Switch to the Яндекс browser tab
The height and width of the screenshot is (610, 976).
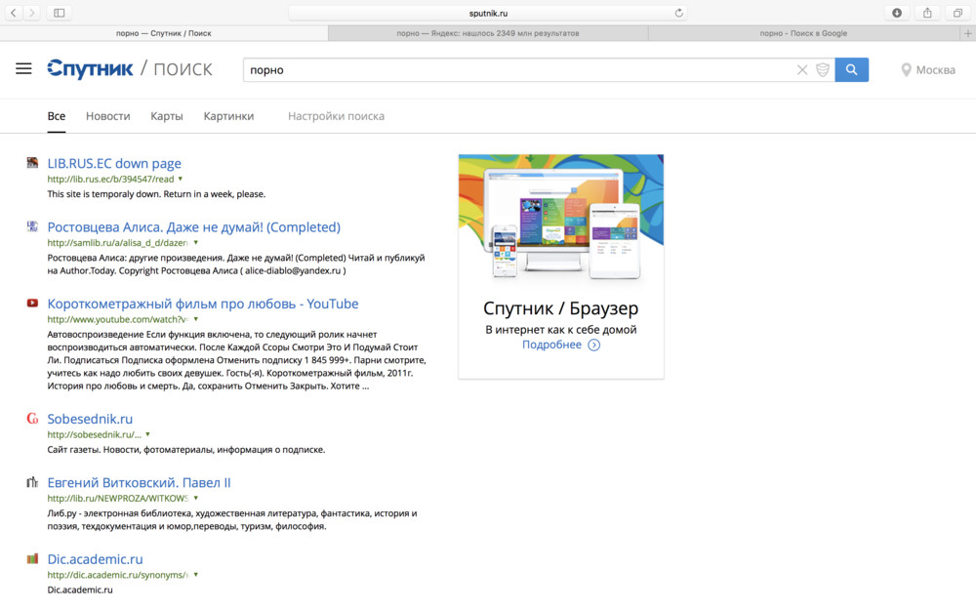488,33
